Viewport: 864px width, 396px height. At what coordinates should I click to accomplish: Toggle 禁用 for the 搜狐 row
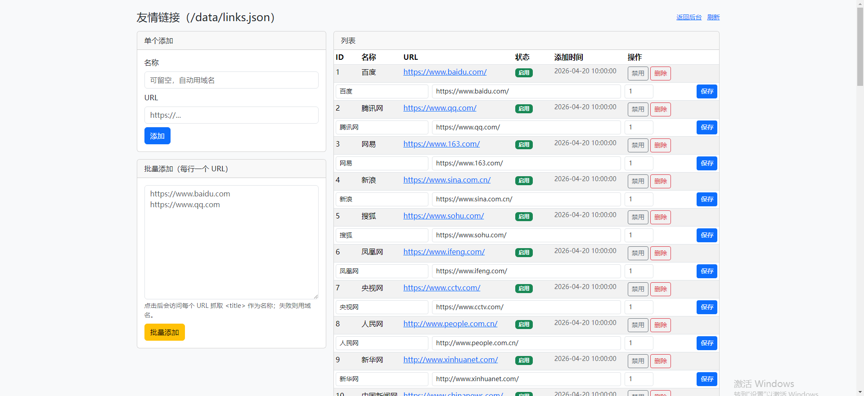point(638,217)
